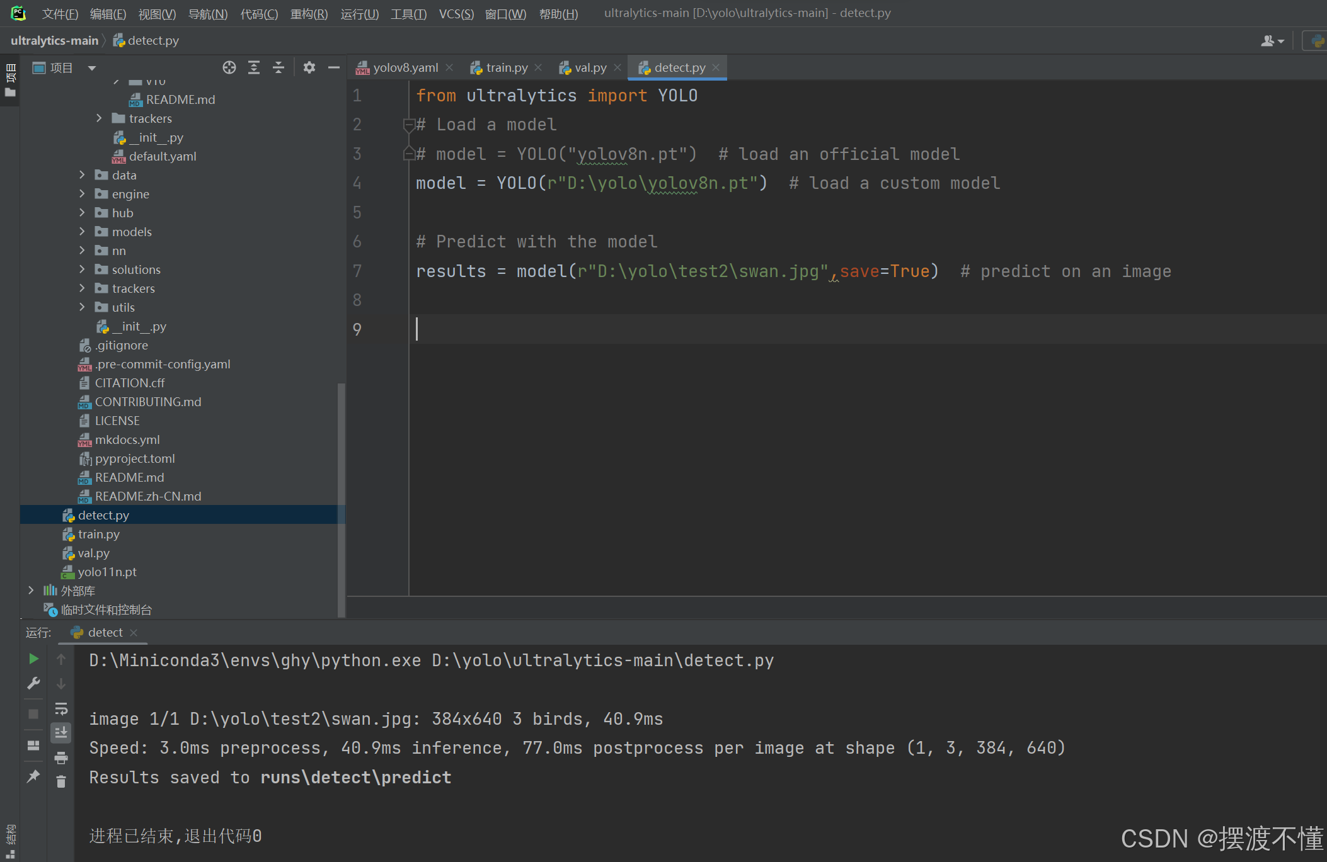Expand the solutions folder
1327x862 pixels.
click(82, 269)
